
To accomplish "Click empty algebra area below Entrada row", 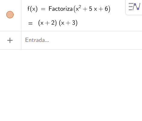I will [71, 85].
